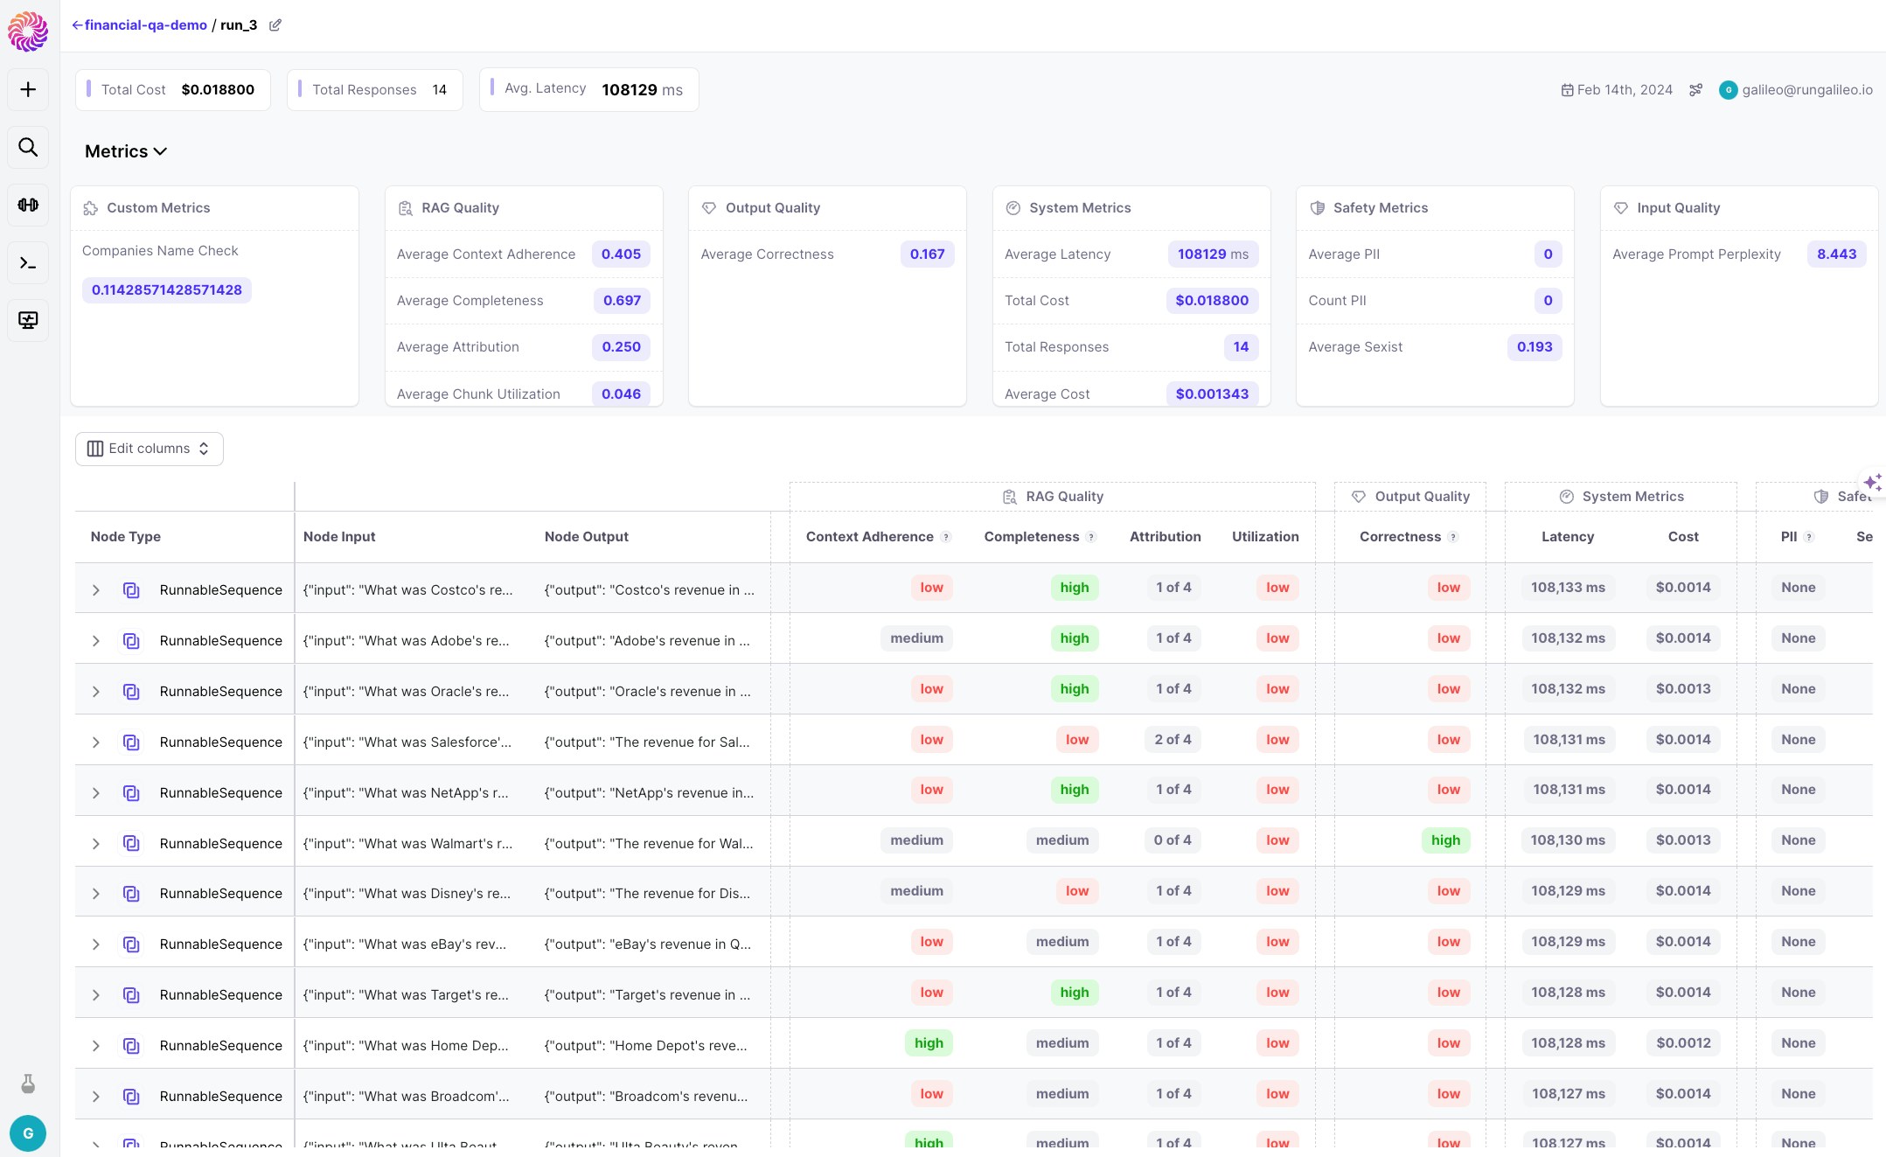Click the plus icon in sidebar
The height and width of the screenshot is (1157, 1886).
(x=28, y=90)
